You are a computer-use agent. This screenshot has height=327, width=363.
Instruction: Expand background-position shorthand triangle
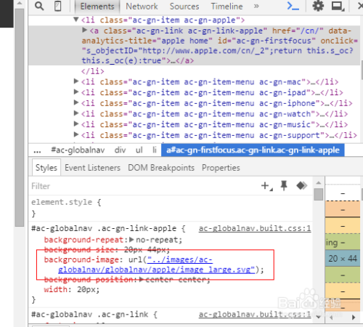(x=142, y=280)
